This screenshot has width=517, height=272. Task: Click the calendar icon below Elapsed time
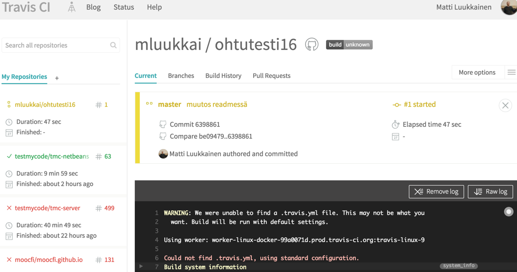tap(395, 137)
